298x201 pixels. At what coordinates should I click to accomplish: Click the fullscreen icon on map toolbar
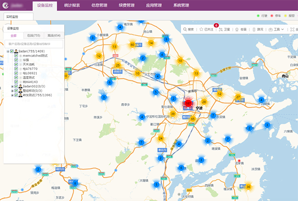click(x=293, y=29)
